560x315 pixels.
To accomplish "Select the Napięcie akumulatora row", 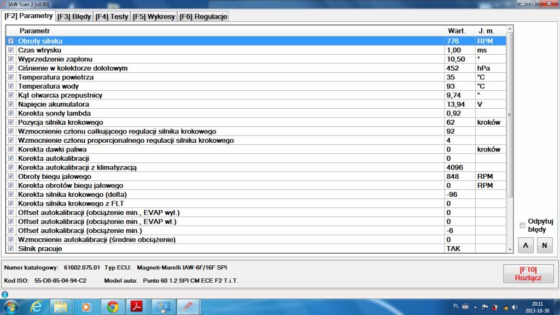I will (x=219, y=104).
